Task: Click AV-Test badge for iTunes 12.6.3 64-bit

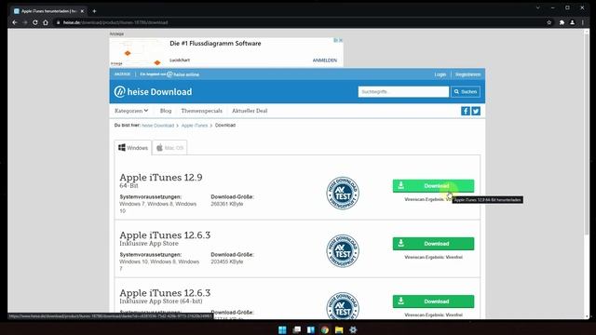Action: click(x=343, y=305)
